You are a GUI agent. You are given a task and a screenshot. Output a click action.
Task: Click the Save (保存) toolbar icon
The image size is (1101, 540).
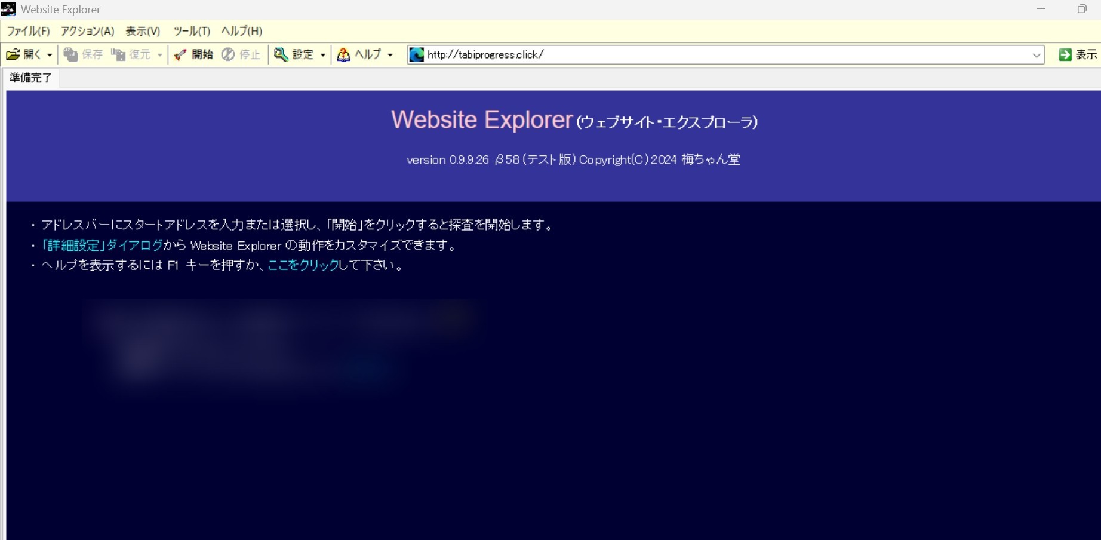pyautogui.click(x=71, y=54)
